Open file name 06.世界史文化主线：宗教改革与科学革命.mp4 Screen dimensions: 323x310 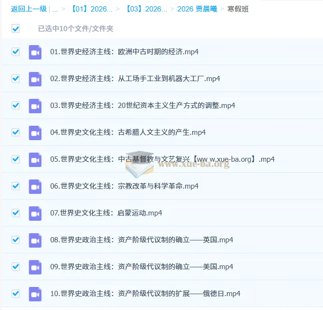coord(124,186)
